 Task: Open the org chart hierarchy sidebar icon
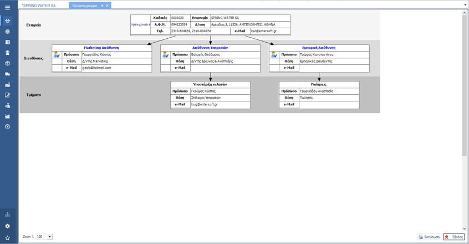click(x=7, y=215)
